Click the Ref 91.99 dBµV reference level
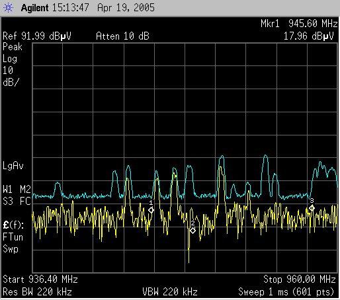Screen dimensions: 340x300 [x=37, y=36]
